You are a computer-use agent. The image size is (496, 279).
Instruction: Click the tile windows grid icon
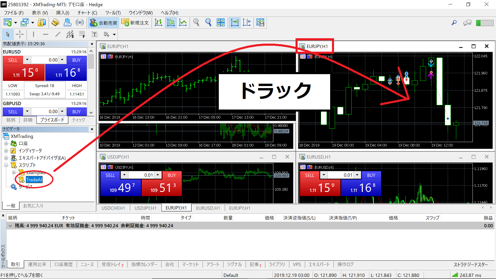(x=221, y=23)
